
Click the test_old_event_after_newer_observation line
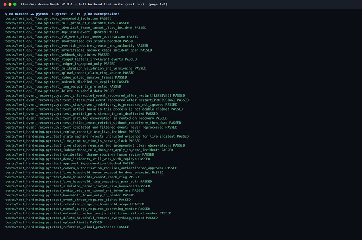point(72,36)
